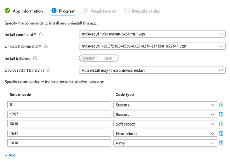230x163 pixels.
Task: Open the Hard reboot code type dropdown
Action: tap(165, 134)
